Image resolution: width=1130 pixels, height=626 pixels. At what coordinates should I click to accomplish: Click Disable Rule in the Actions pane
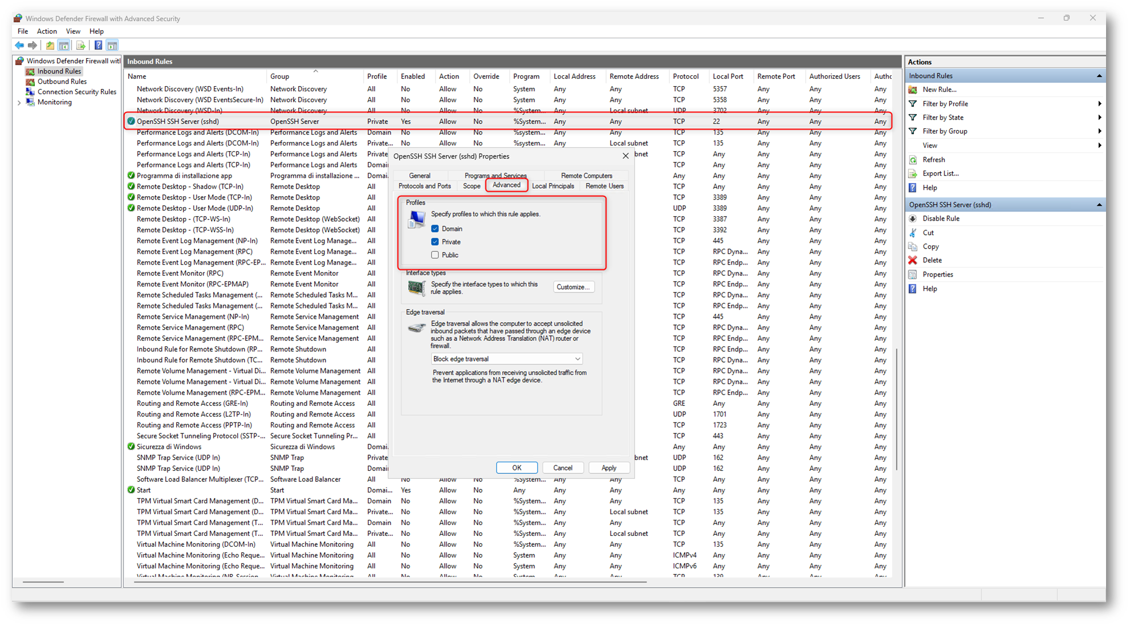[x=941, y=218]
